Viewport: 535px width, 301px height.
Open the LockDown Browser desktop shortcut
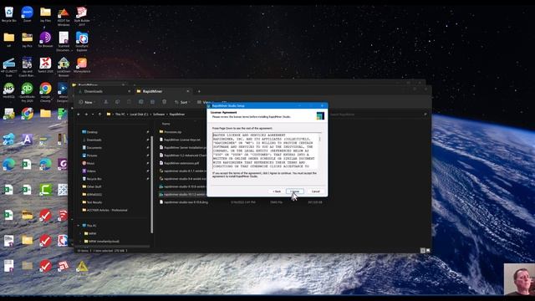tap(64, 67)
